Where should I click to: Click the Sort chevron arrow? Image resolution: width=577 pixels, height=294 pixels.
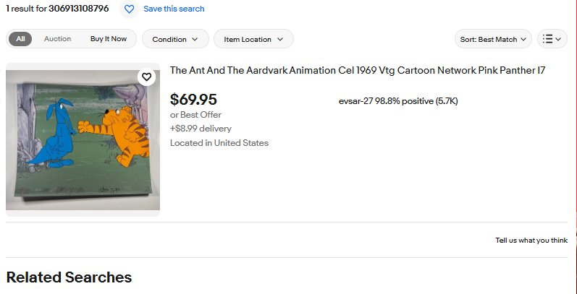523,39
